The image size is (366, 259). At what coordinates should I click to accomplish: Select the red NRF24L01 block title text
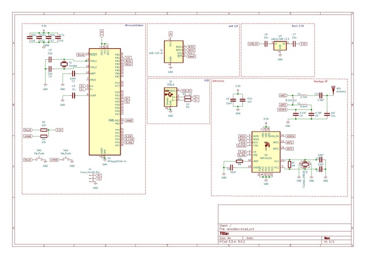click(x=218, y=81)
